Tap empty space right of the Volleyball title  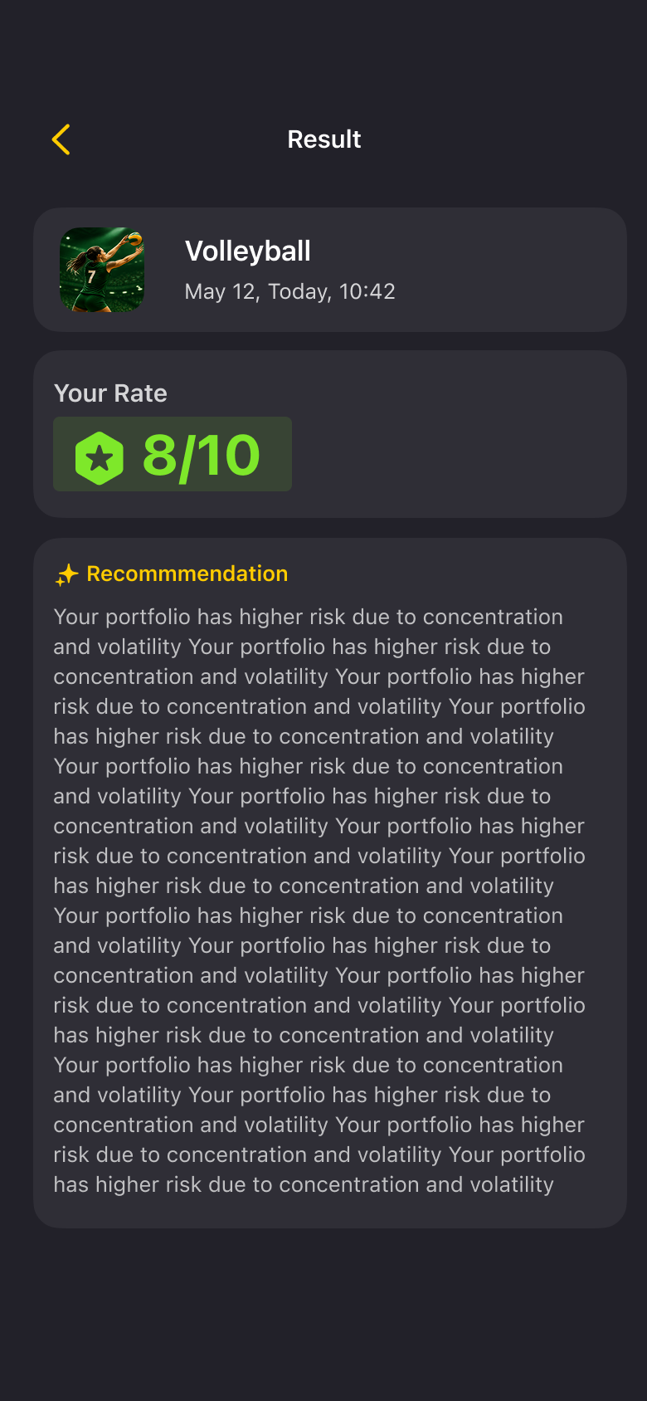465,251
